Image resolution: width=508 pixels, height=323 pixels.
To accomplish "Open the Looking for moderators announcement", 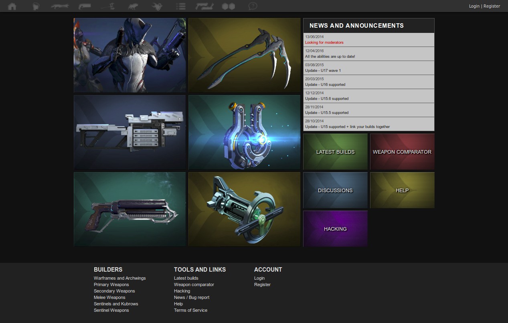I will pos(324,42).
